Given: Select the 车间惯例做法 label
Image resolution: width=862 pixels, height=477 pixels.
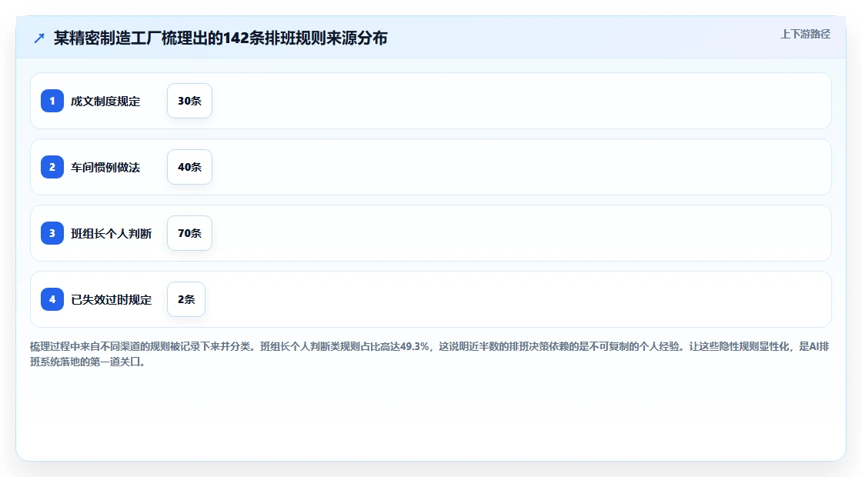Looking at the screenshot, I should (x=105, y=167).
